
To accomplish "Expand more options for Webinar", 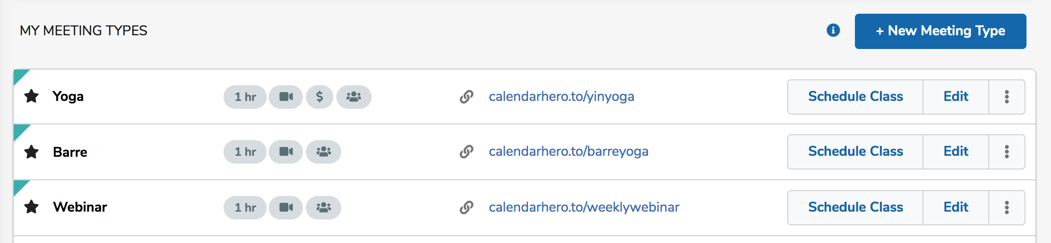I will pyautogui.click(x=1006, y=207).
